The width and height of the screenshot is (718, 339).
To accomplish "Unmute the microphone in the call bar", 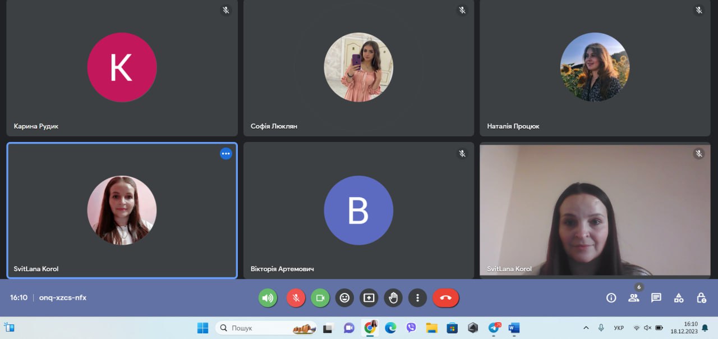I will [296, 298].
